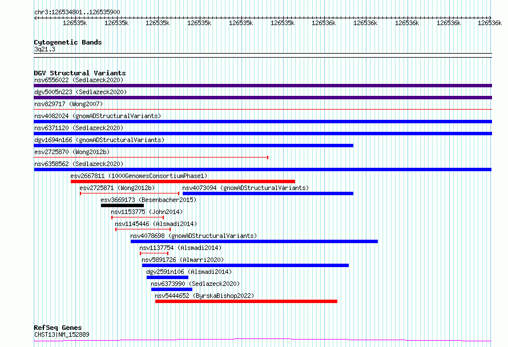Click nsv1153775 (John2014) label
508x347 pixels.
[x=147, y=212]
